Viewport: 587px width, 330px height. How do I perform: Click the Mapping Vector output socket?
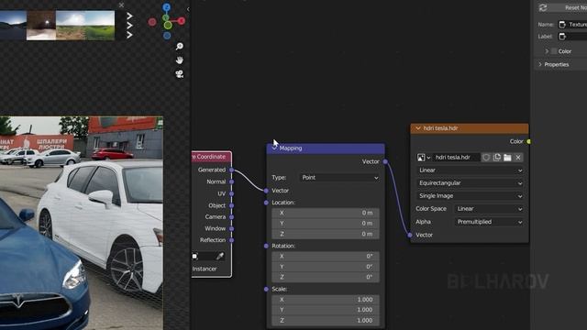coord(385,161)
